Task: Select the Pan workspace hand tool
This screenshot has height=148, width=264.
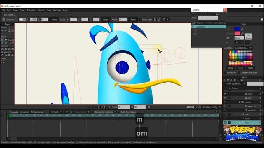Action: (x=2, y=55)
